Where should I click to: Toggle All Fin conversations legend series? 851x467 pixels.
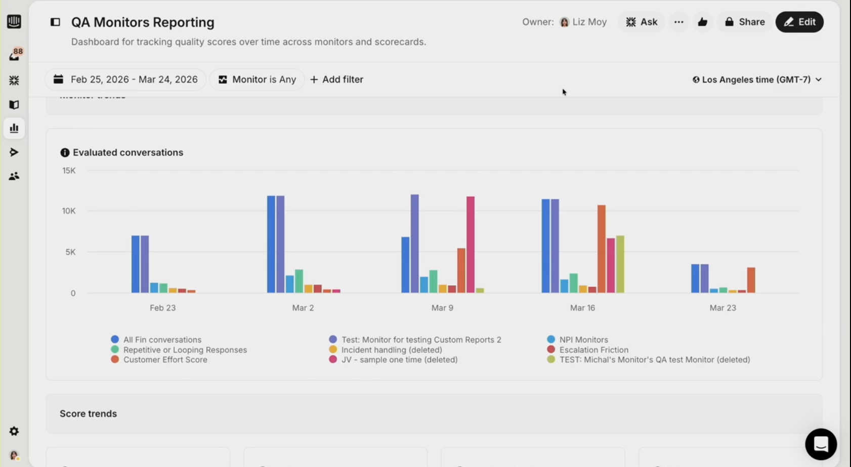coord(162,340)
